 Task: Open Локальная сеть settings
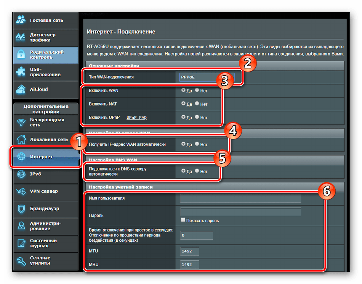(46, 139)
